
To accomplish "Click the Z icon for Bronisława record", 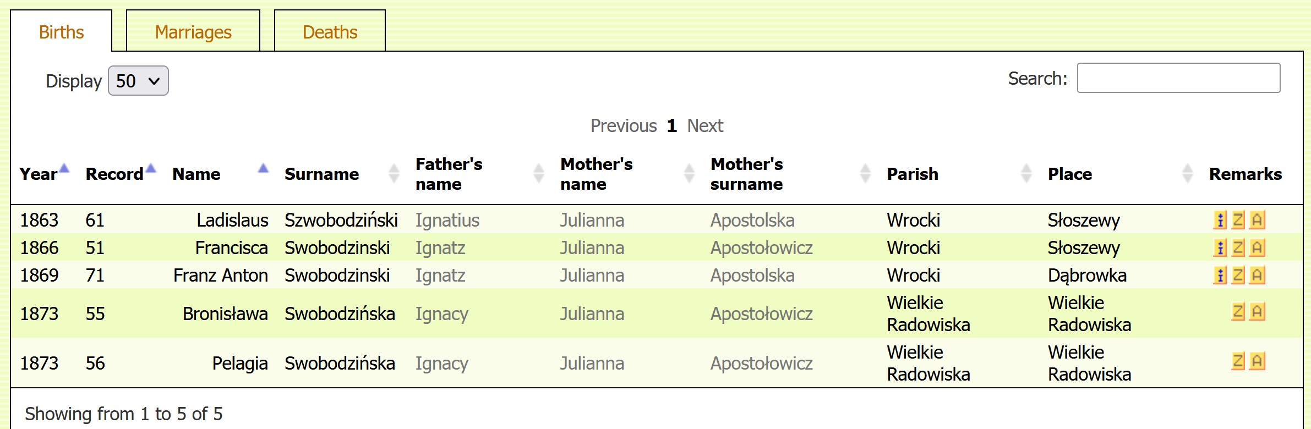I will click(x=1238, y=312).
